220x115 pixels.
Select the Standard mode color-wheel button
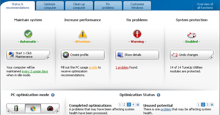[x=33, y=108]
